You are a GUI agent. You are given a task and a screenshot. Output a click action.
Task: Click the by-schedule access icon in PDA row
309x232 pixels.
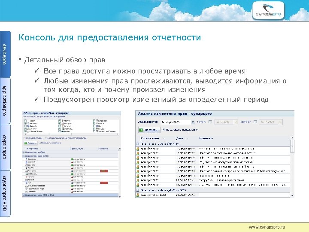(x=72, y=183)
